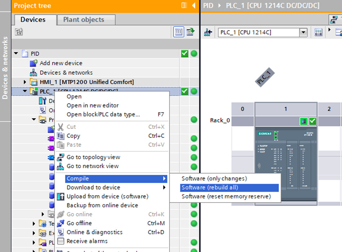Click the green checkmark status for PLC_1 row
The image size is (342, 252).
pyautogui.click(x=185, y=91)
